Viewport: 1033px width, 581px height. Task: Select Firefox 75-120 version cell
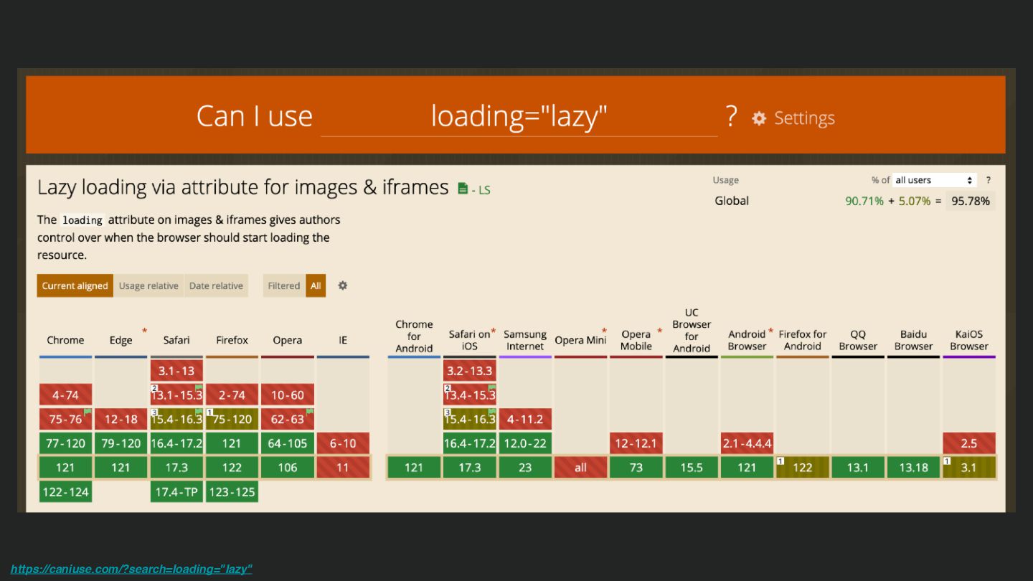(x=232, y=419)
